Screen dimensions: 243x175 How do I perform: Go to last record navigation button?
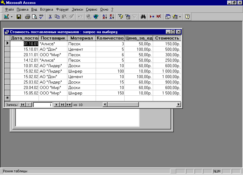point(63,105)
